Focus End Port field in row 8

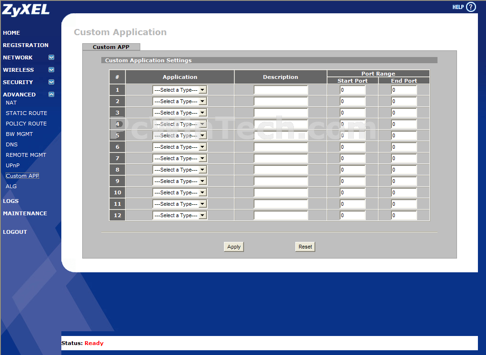coord(404,170)
